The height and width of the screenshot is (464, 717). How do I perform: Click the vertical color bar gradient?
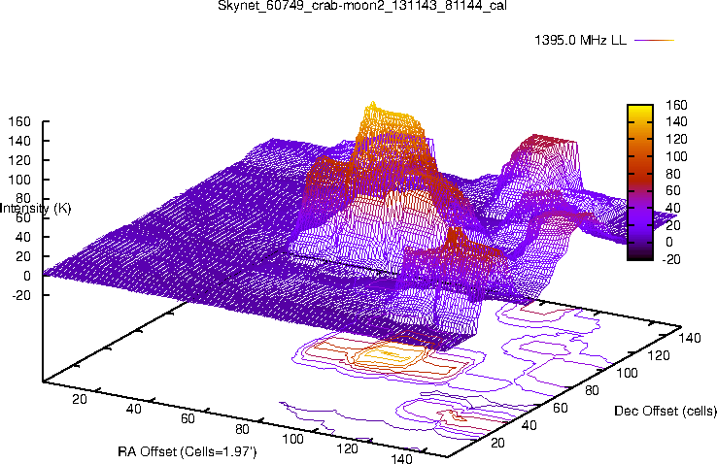pos(640,182)
